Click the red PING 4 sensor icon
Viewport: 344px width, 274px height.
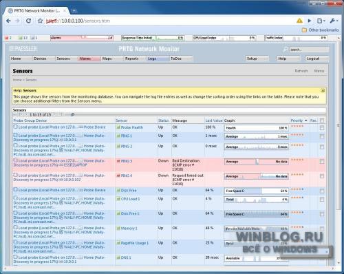coord(118,176)
